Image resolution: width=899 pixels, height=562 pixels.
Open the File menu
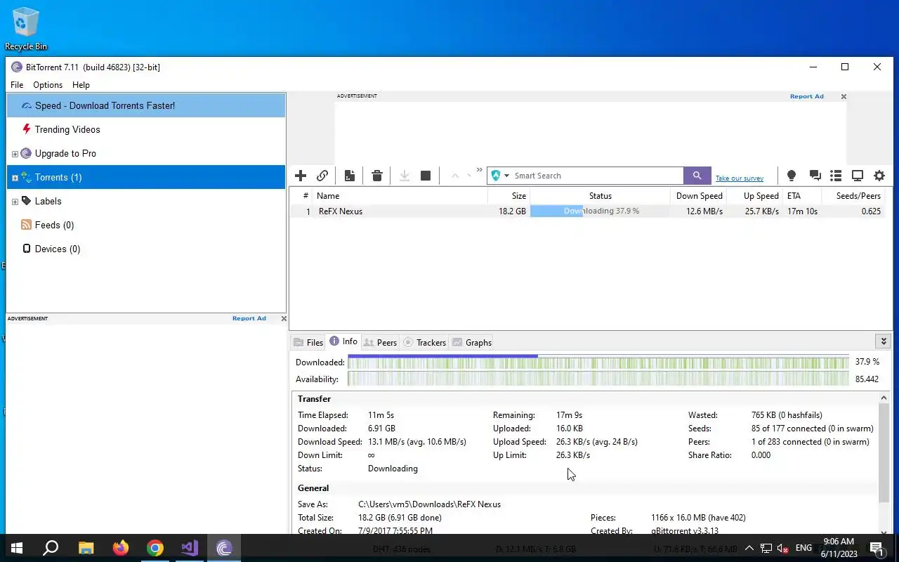pyautogui.click(x=17, y=85)
